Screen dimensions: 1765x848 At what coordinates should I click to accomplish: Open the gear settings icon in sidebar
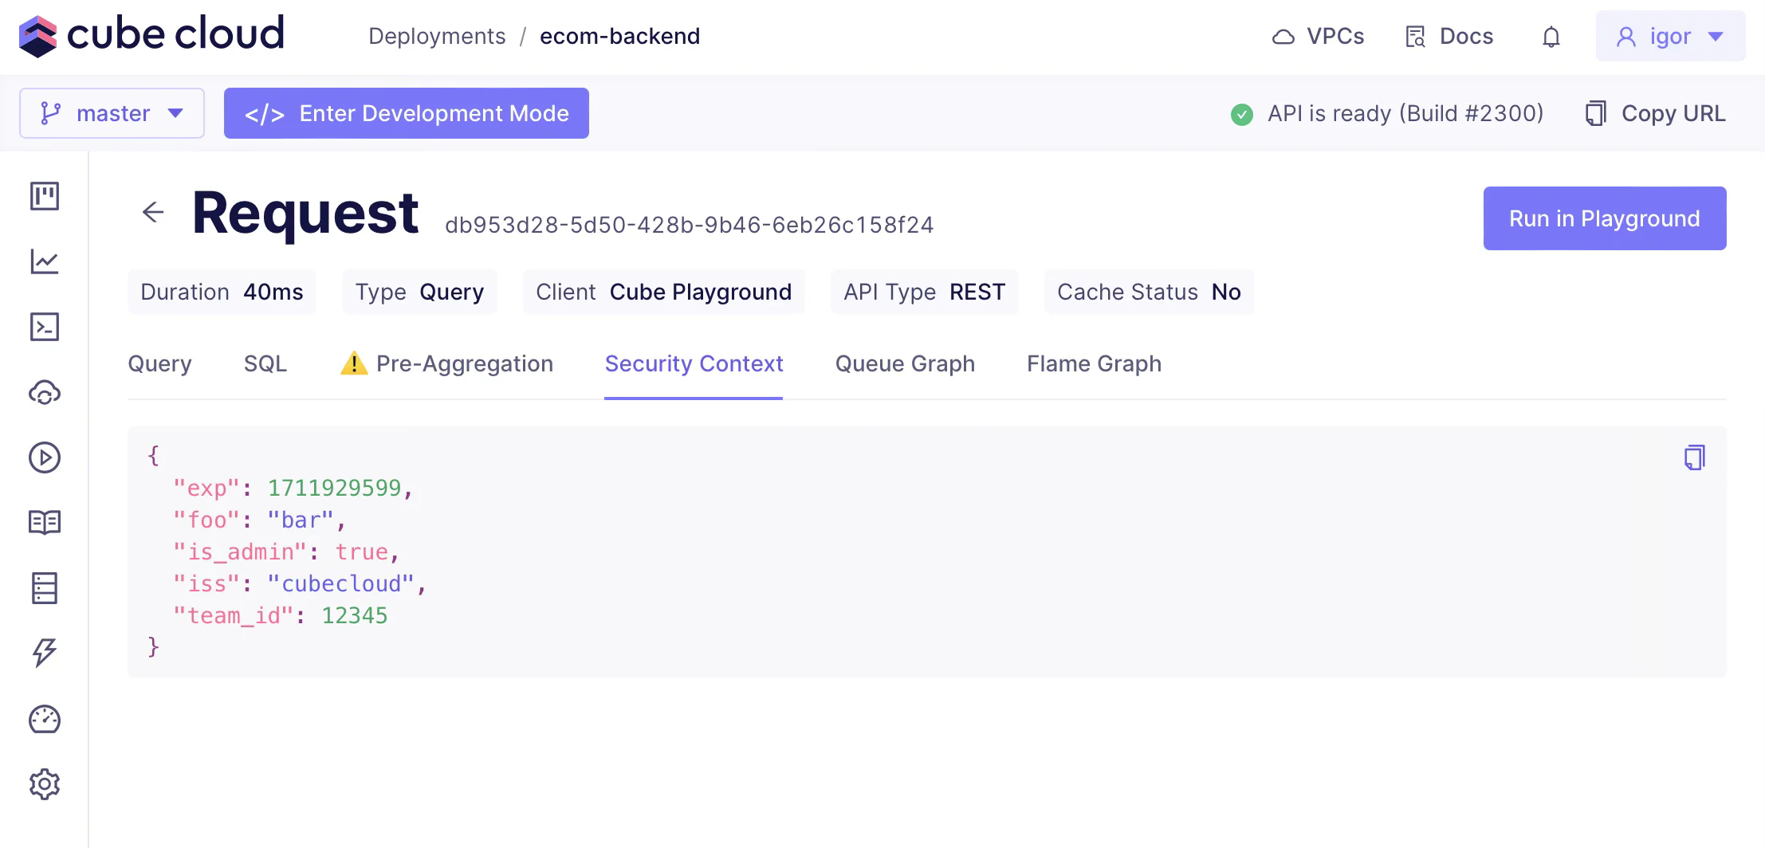pos(45,785)
